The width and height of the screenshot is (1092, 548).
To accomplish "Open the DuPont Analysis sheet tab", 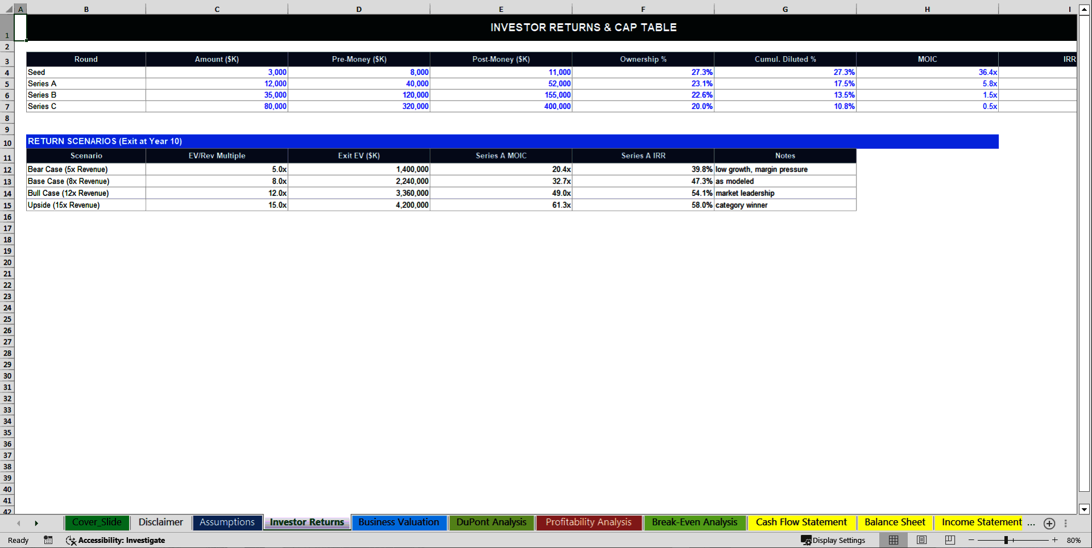I will click(491, 522).
